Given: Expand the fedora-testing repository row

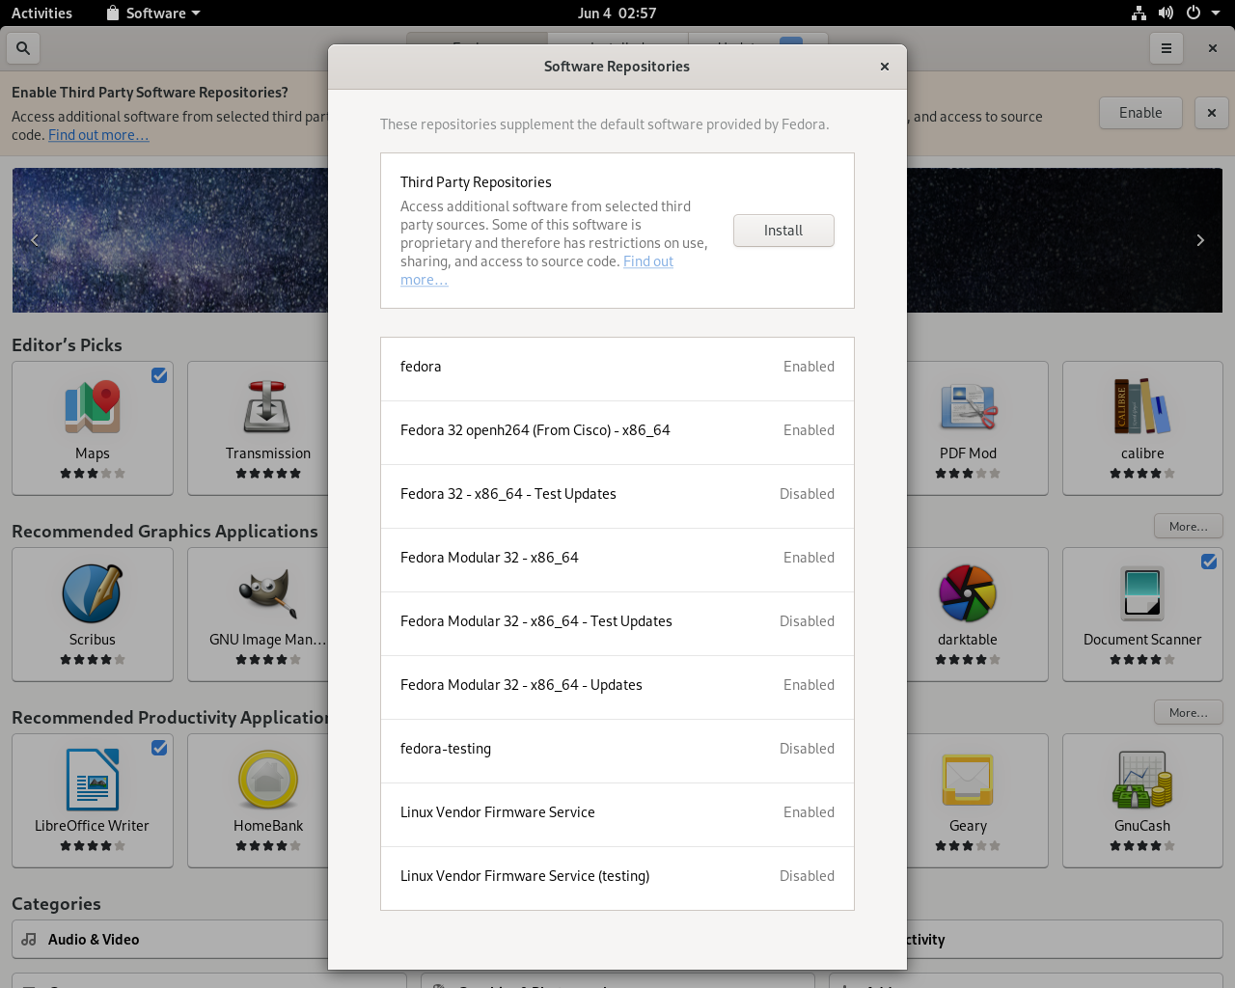Looking at the screenshot, I should [x=617, y=751].
